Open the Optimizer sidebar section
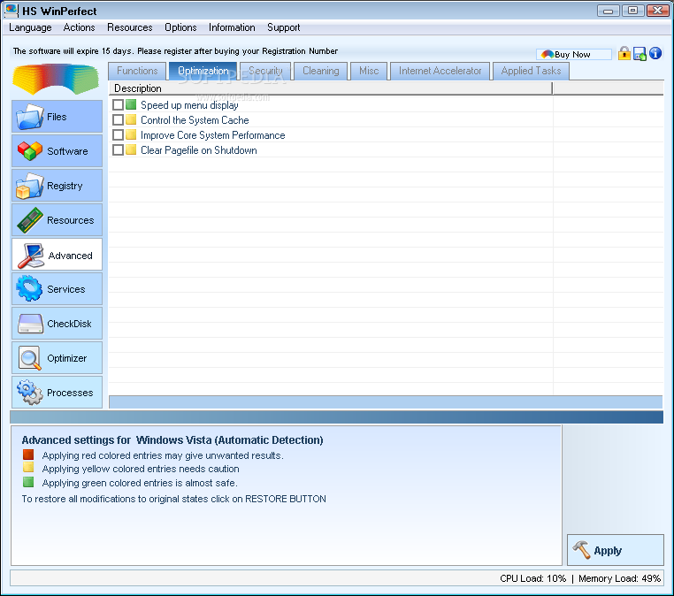This screenshot has height=596, width=674. [x=57, y=358]
